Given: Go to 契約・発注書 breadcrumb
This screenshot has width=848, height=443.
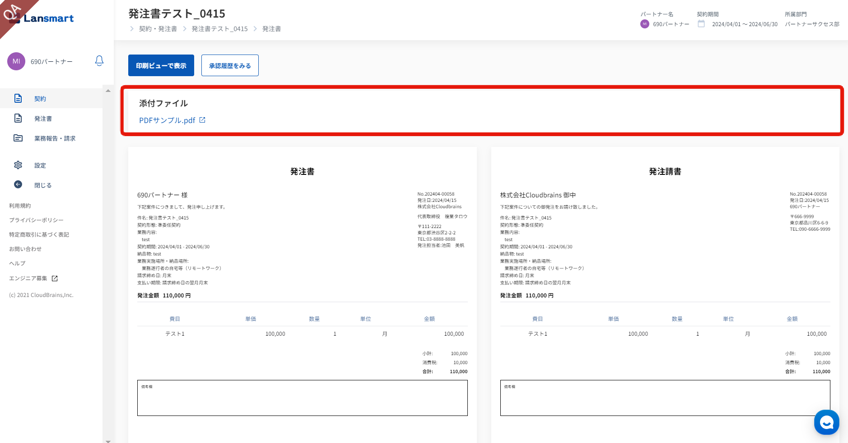Looking at the screenshot, I should pyautogui.click(x=158, y=29).
